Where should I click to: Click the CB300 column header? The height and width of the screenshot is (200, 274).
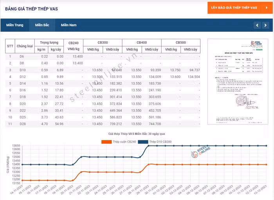click(x=103, y=43)
